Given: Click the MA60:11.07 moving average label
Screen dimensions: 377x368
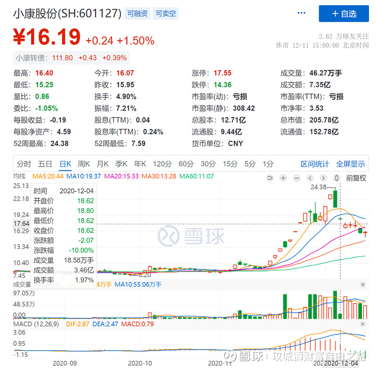Looking at the screenshot, I should 197,176.
